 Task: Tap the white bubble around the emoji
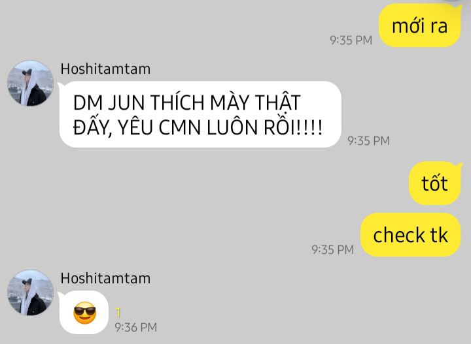coord(84,312)
